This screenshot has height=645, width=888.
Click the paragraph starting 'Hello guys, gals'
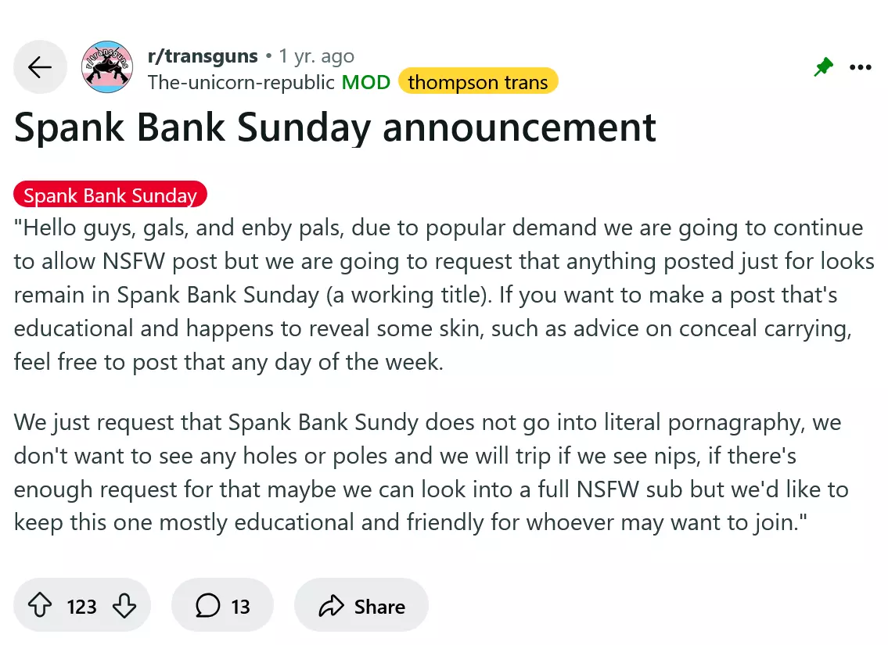[x=444, y=296]
